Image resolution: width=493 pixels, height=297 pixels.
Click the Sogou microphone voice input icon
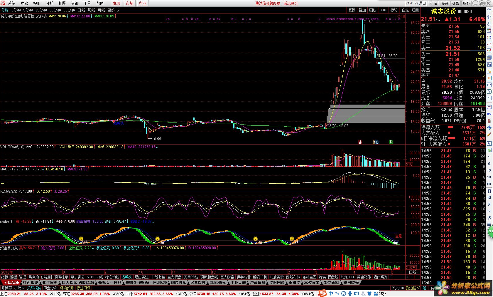click(x=350, y=293)
